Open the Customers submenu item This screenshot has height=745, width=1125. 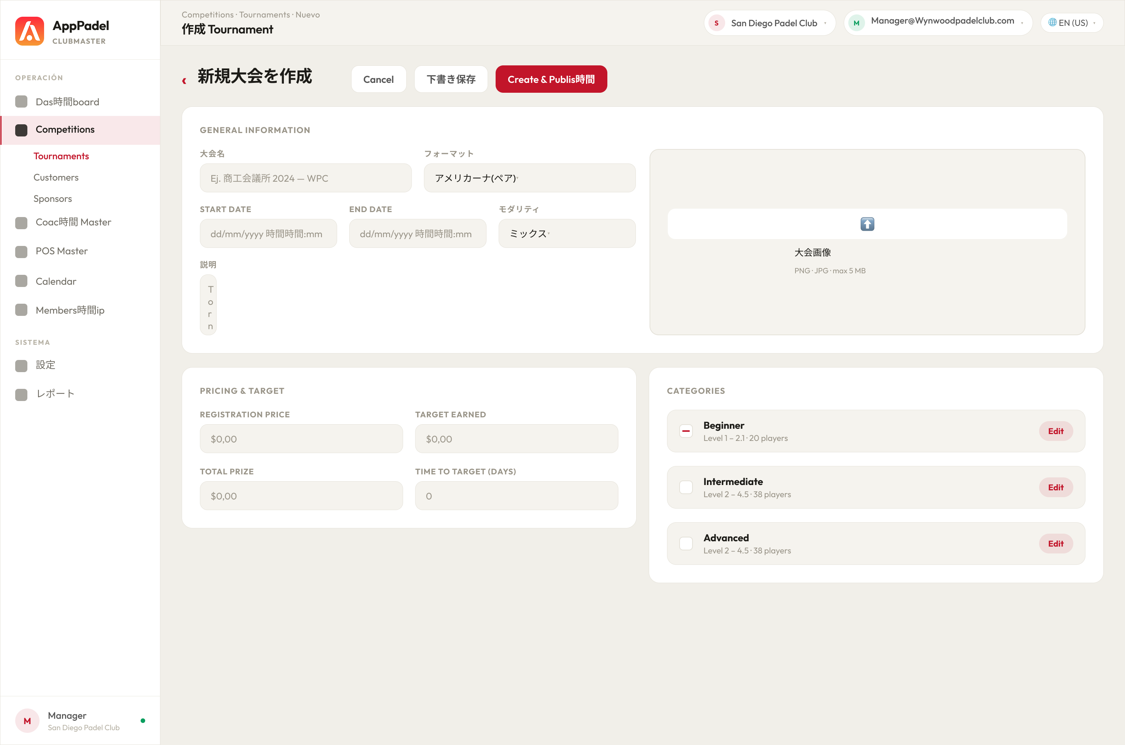pyautogui.click(x=56, y=177)
